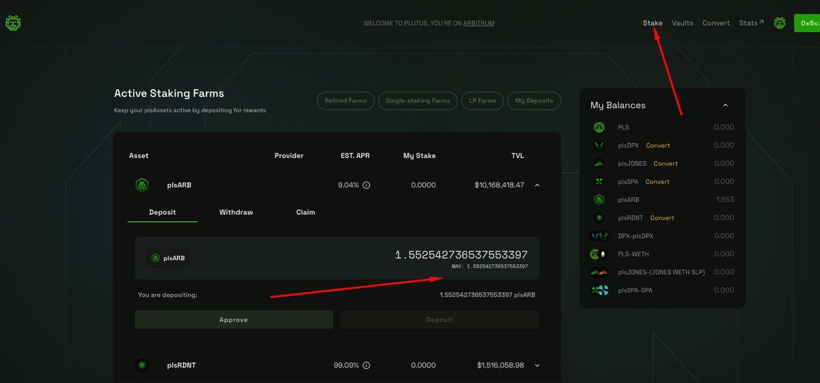Click the plsARB TVL value $10,168,418.47

(x=500, y=185)
